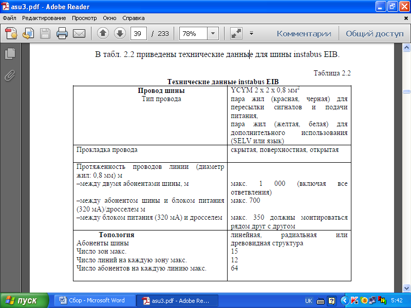411x308 pixels.
Task: Open the Редактирование menu
Action: coord(44,18)
